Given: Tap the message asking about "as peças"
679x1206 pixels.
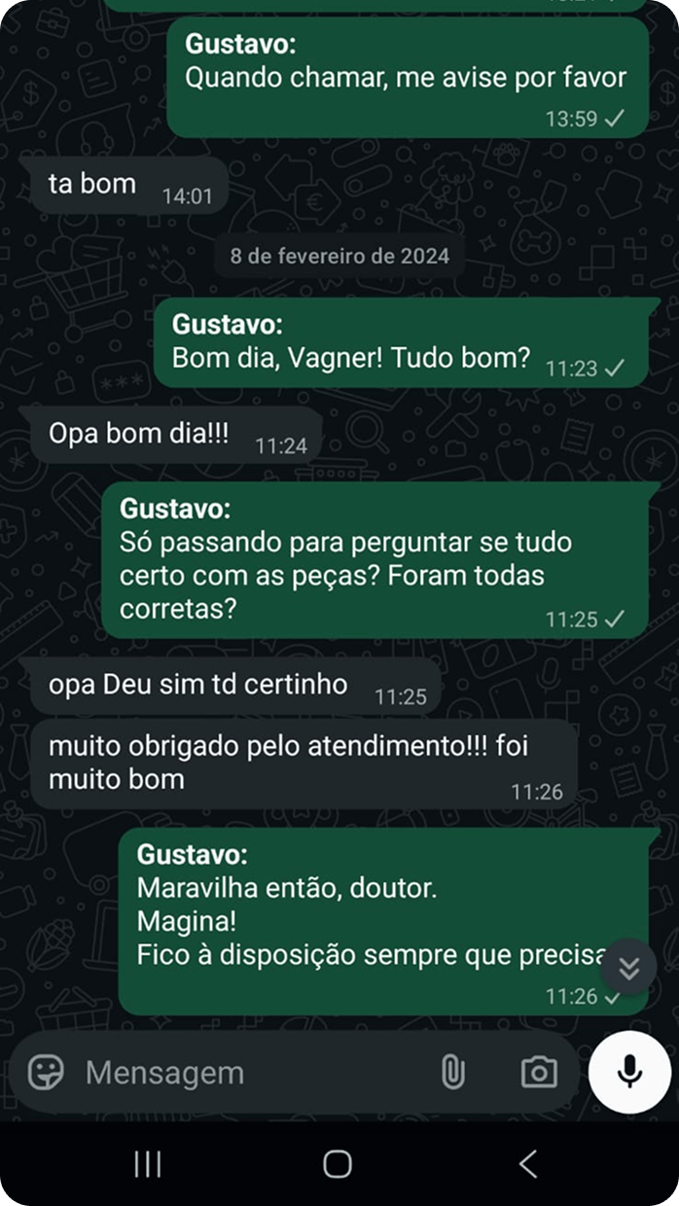Looking at the screenshot, I should point(375,559).
